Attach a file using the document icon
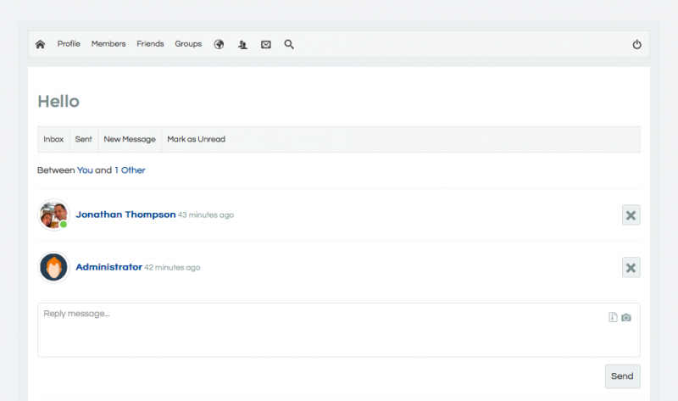Image resolution: width=678 pixels, height=401 pixels. pyautogui.click(x=613, y=317)
